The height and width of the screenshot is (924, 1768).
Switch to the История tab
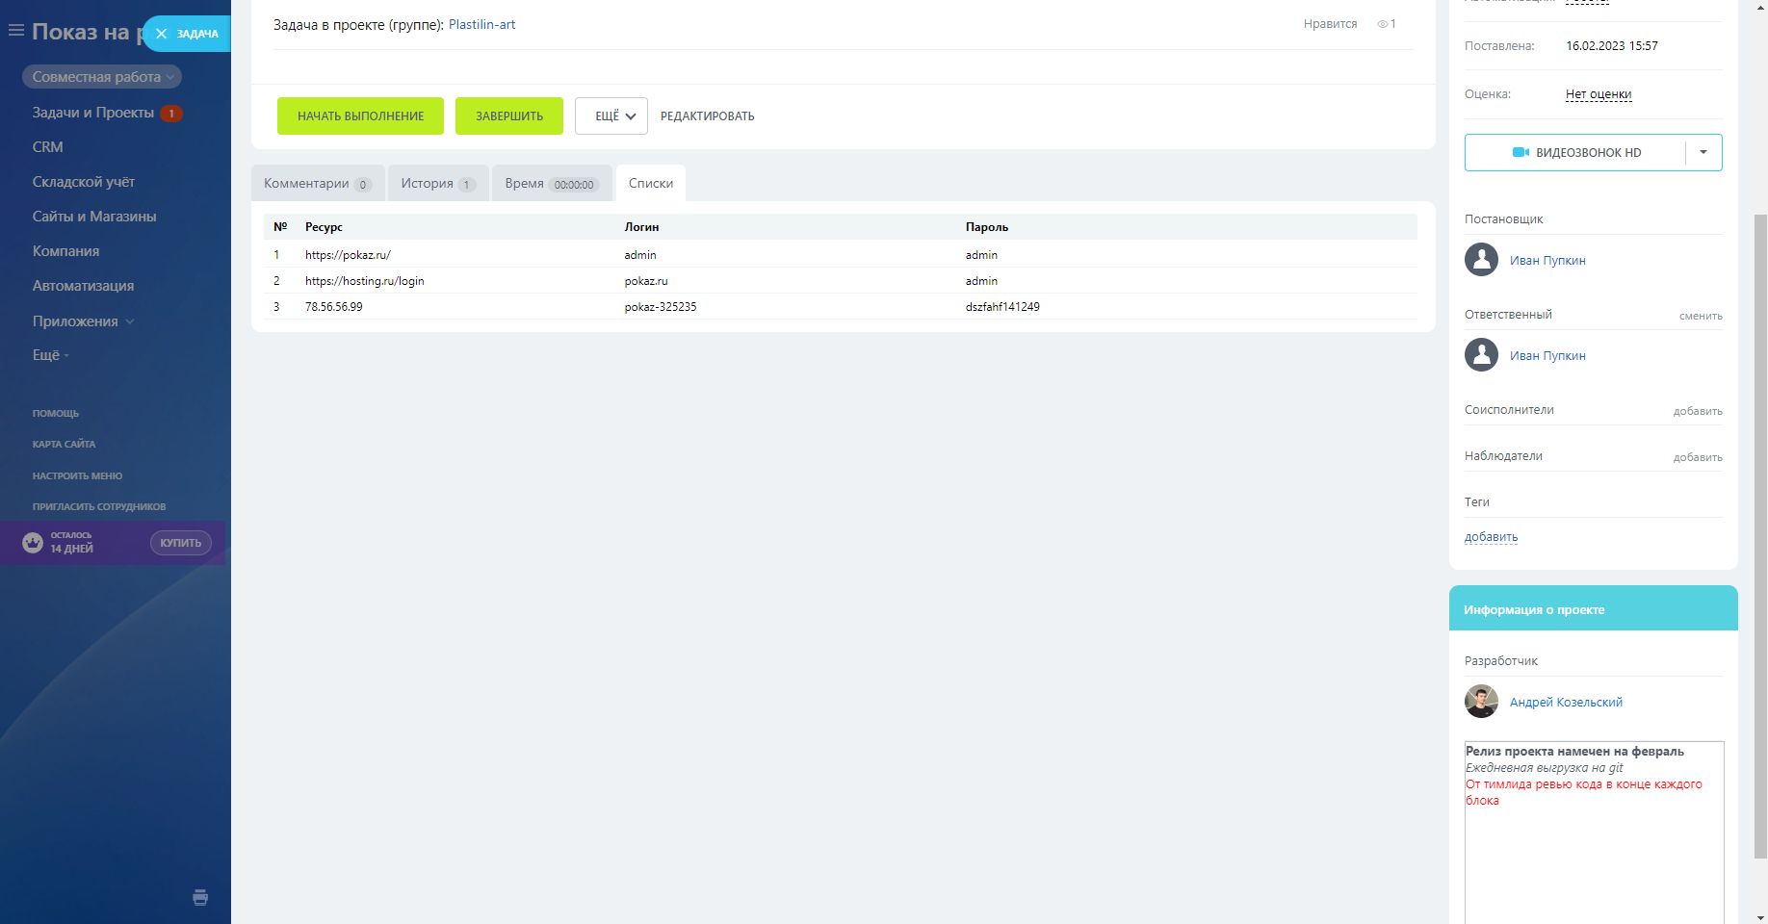tap(438, 183)
